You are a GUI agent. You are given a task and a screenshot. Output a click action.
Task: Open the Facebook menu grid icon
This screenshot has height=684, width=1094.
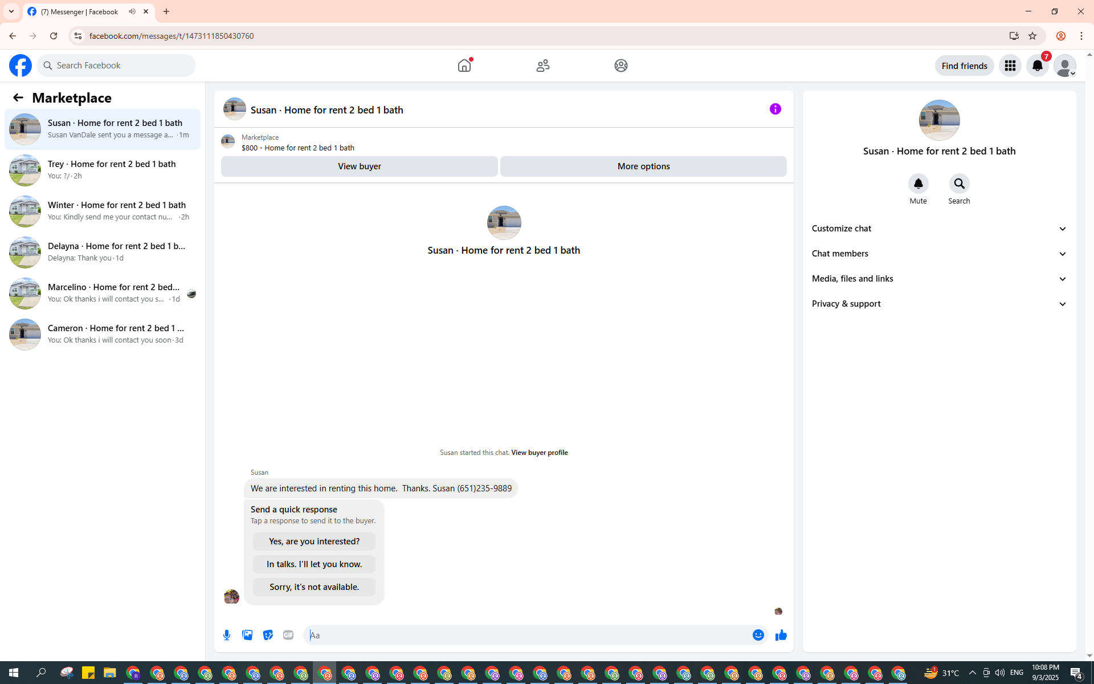point(1010,66)
